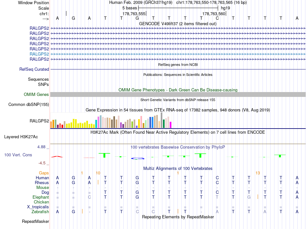Open the OMIM Gene Phenotypes track title
The image size is (306, 229).
(178, 90)
